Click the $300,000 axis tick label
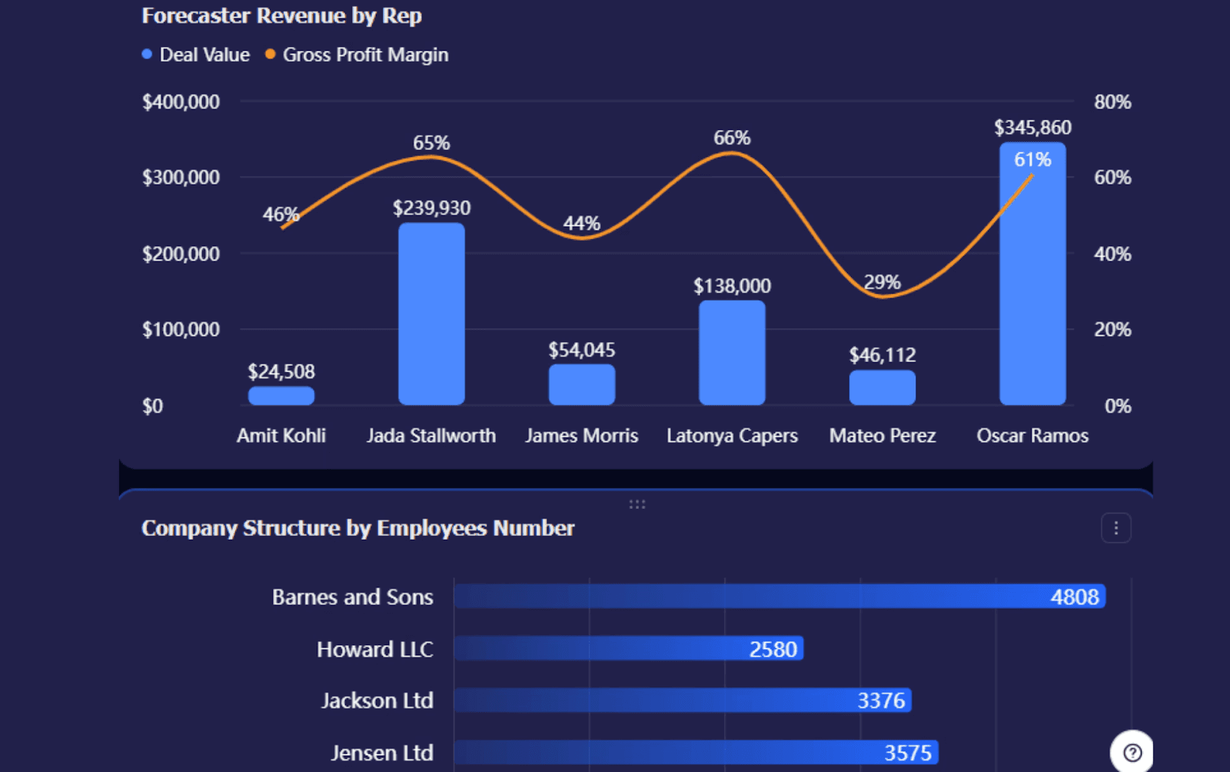This screenshot has height=772, width=1230. coord(181,178)
